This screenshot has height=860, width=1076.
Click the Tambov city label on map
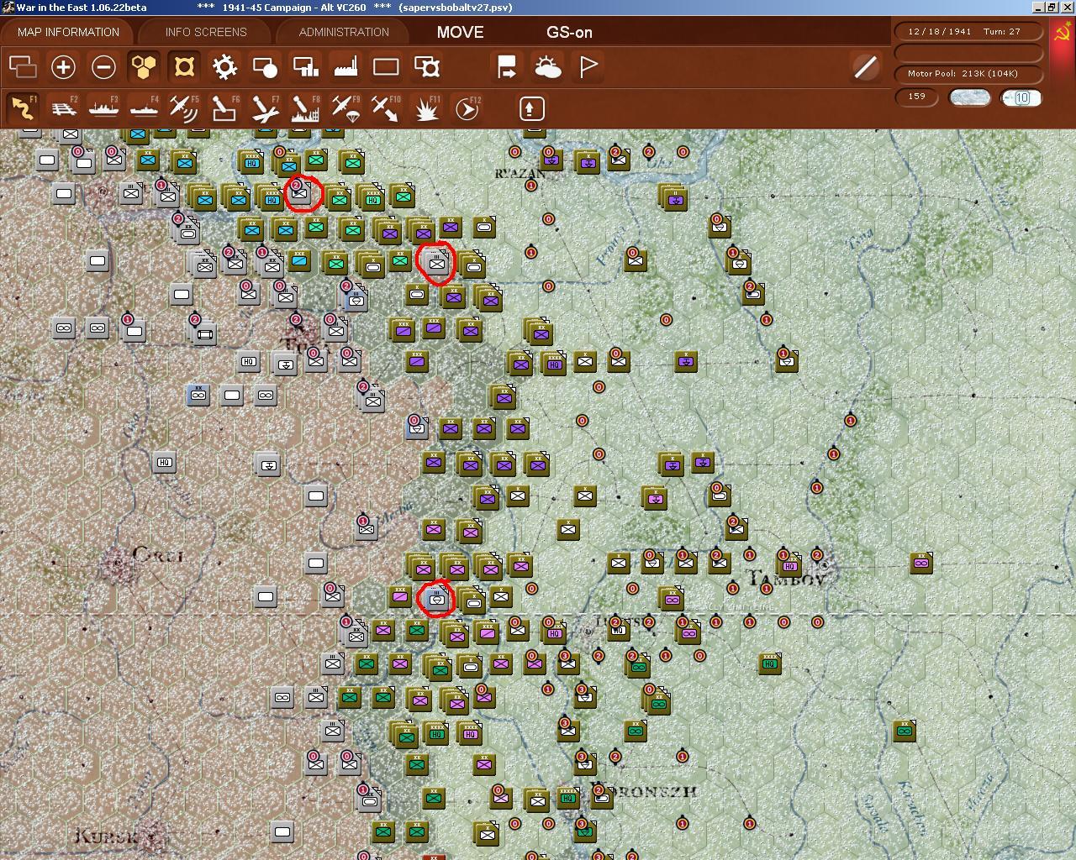pyautogui.click(x=785, y=579)
